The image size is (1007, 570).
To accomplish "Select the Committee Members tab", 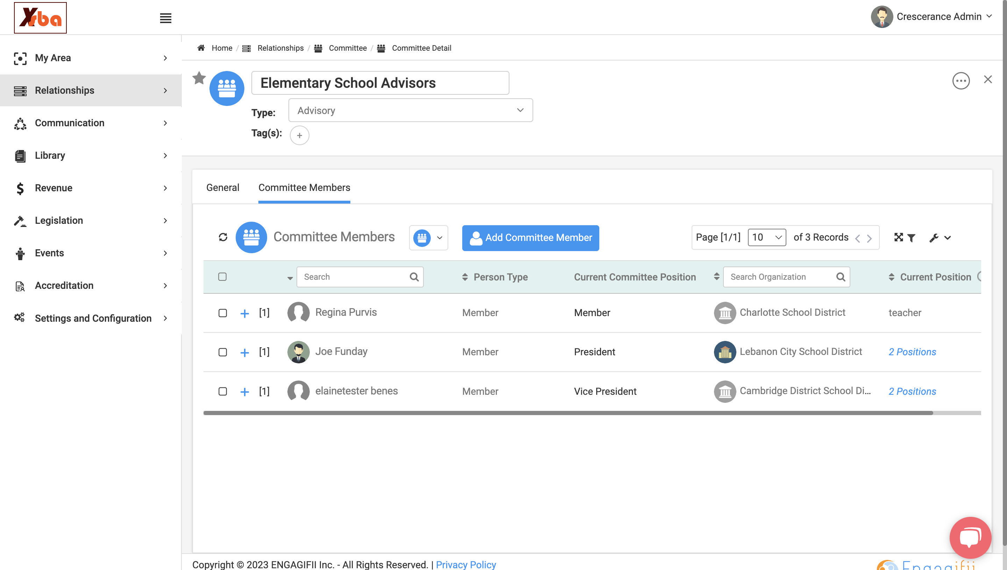I will (x=304, y=187).
